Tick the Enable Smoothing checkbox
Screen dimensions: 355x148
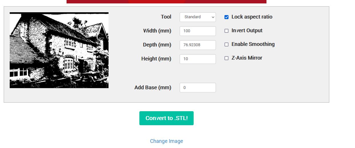click(226, 44)
